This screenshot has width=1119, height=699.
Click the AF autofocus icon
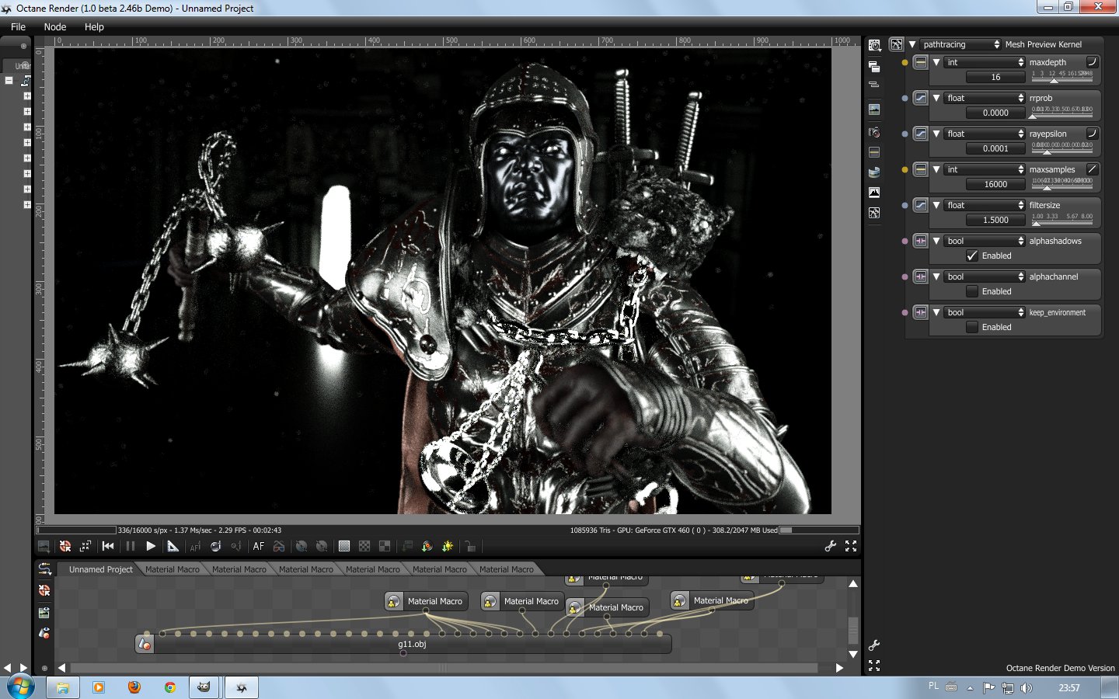click(x=259, y=546)
